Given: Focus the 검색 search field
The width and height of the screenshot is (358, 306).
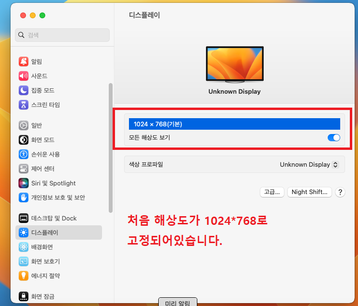Looking at the screenshot, I should (63, 35).
